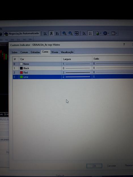This screenshot has height=177, width=133.
Task: Open the indicators list dropdown
Action: click(98, 33)
